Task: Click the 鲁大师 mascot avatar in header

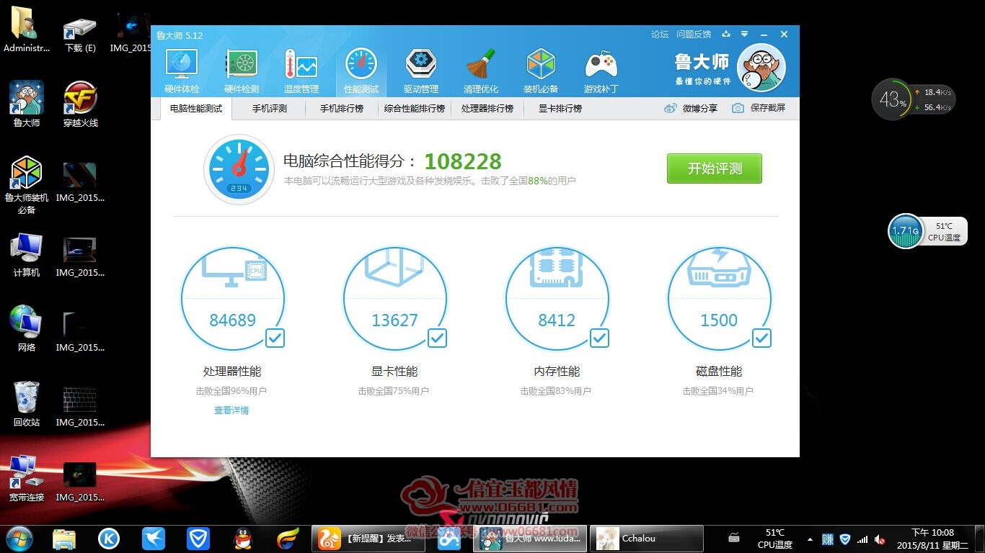Action: click(x=761, y=68)
